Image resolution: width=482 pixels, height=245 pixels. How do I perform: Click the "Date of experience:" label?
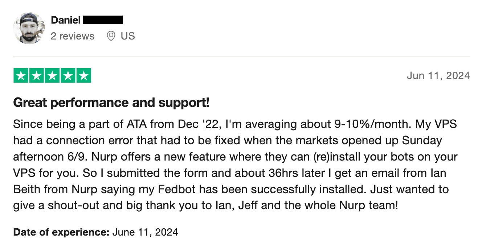61,232
